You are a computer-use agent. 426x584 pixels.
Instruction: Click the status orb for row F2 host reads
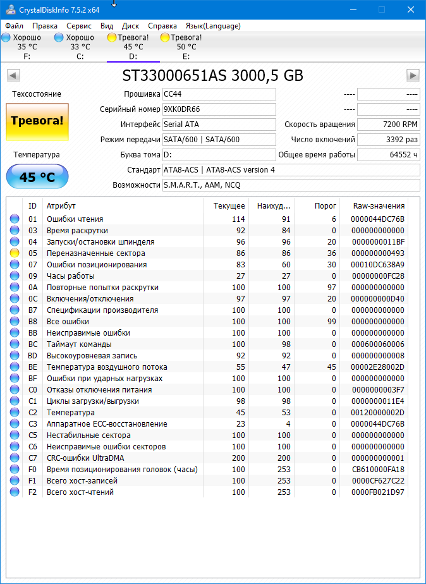click(x=15, y=492)
